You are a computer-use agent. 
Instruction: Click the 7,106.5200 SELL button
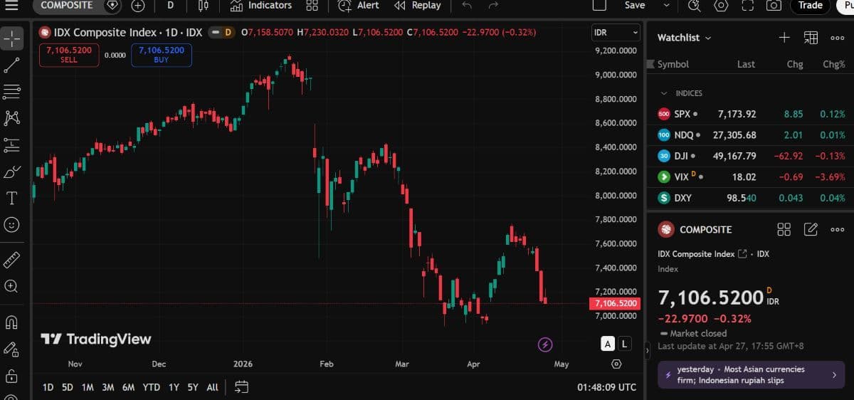coord(69,55)
